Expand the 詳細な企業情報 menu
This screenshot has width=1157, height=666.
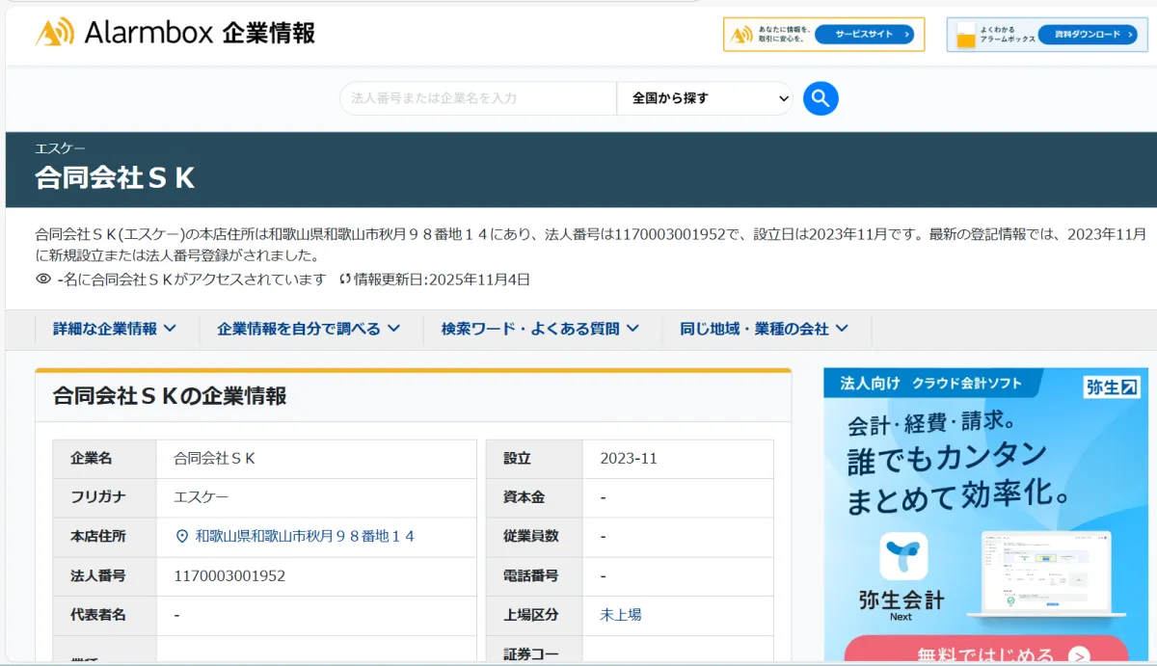(x=115, y=329)
